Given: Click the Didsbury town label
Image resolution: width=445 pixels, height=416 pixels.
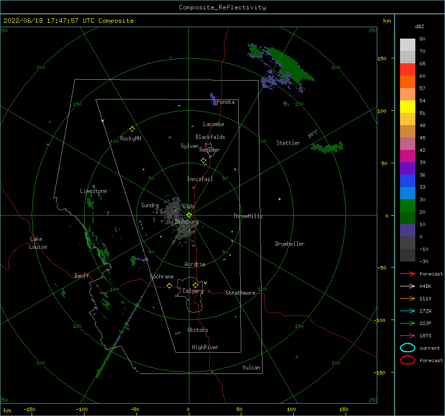Looking at the screenshot, I should coord(186,222).
